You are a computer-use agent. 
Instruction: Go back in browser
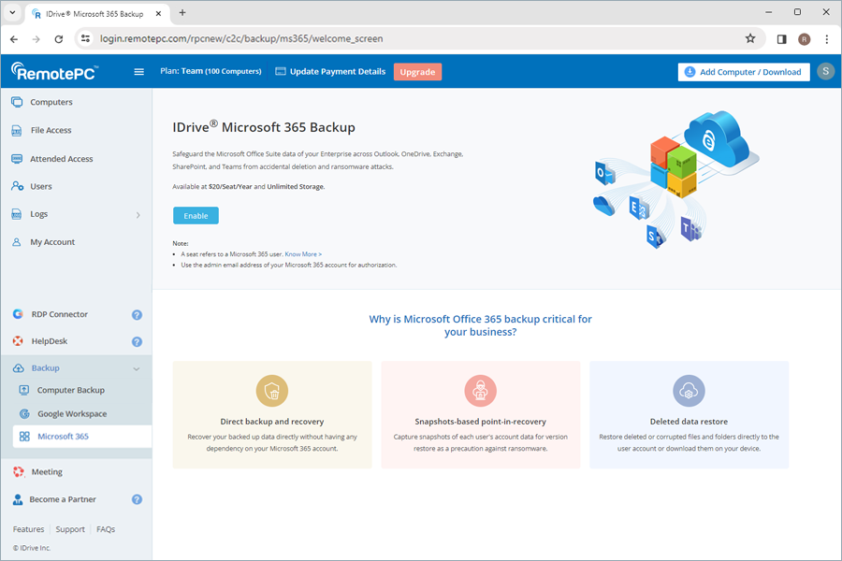(14, 39)
